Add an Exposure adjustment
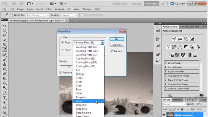 point(192,39)
